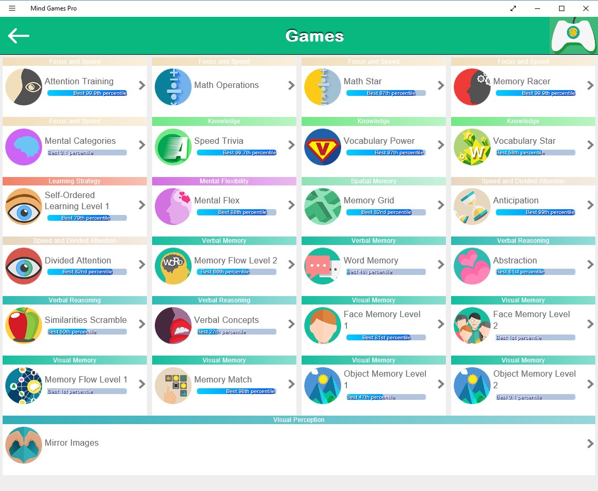Viewport: 598px width, 491px height.
Task: Click the Visual Perception category header
Action: [x=299, y=419]
